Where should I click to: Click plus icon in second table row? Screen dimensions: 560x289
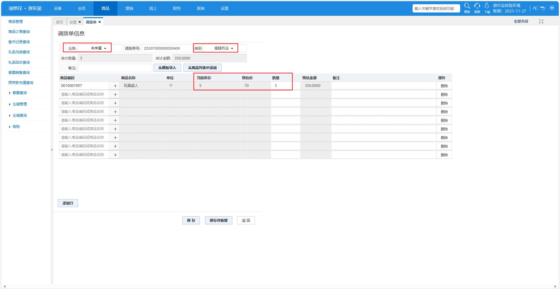point(115,94)
